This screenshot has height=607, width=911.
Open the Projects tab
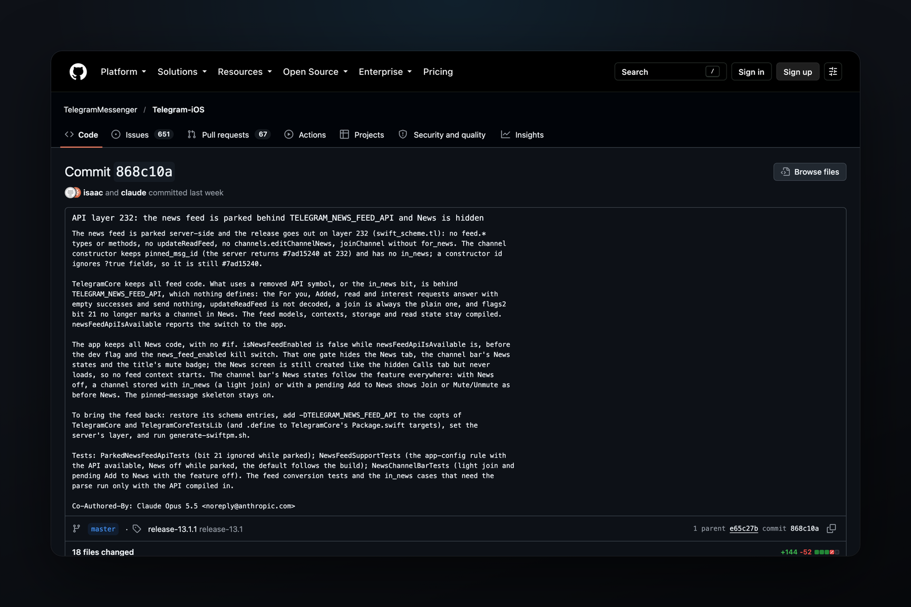362,135
